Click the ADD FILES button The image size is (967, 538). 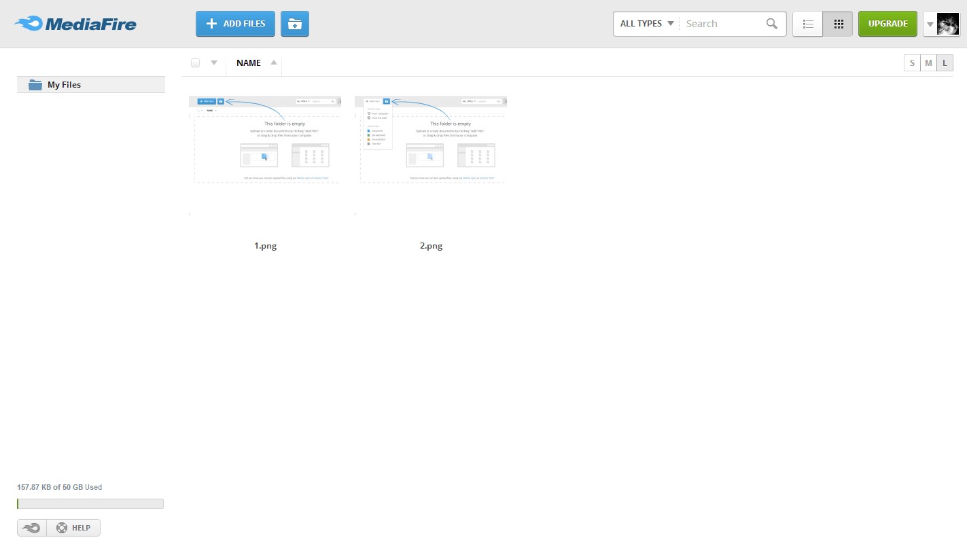(236, 24)
